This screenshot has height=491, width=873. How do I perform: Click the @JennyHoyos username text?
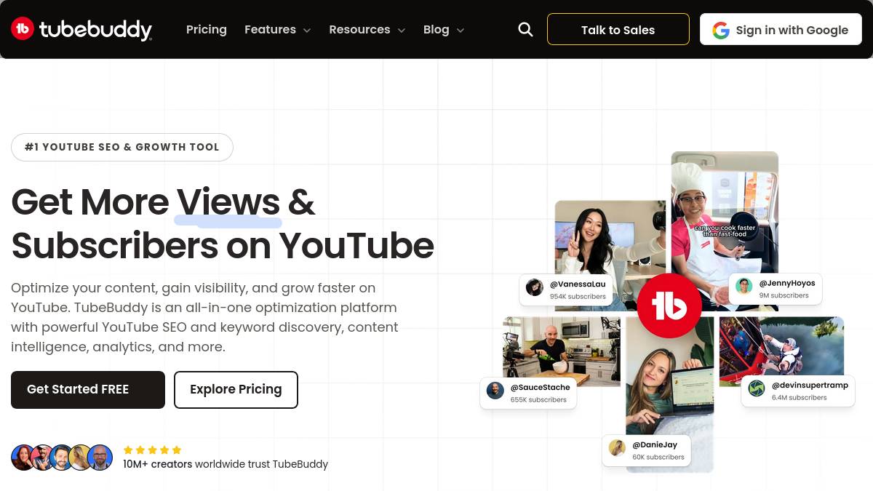point(787,283)
